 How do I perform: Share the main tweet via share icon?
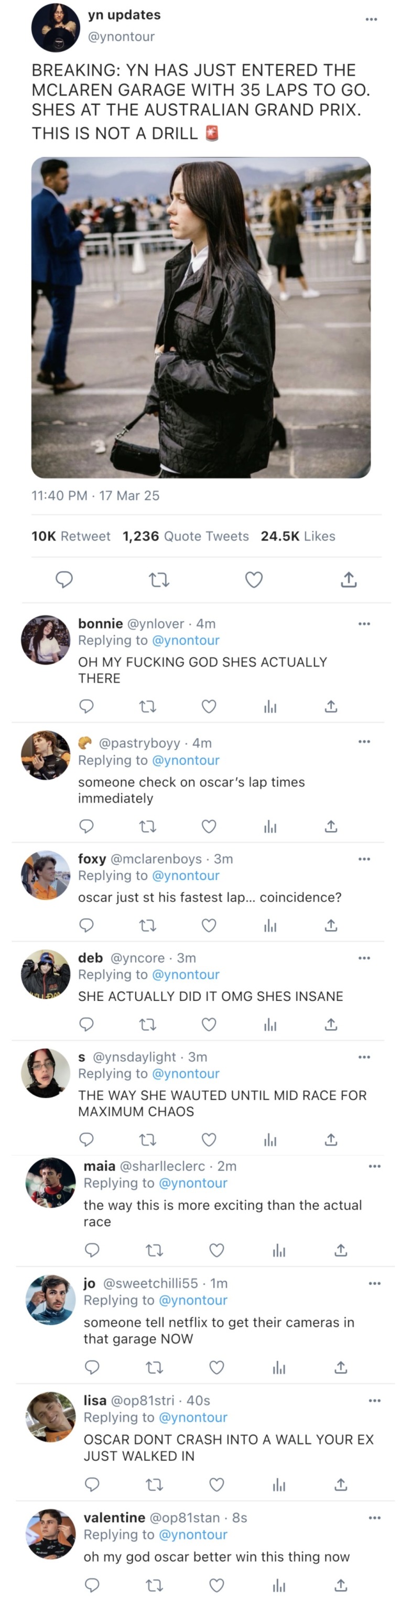pos(349,580)
